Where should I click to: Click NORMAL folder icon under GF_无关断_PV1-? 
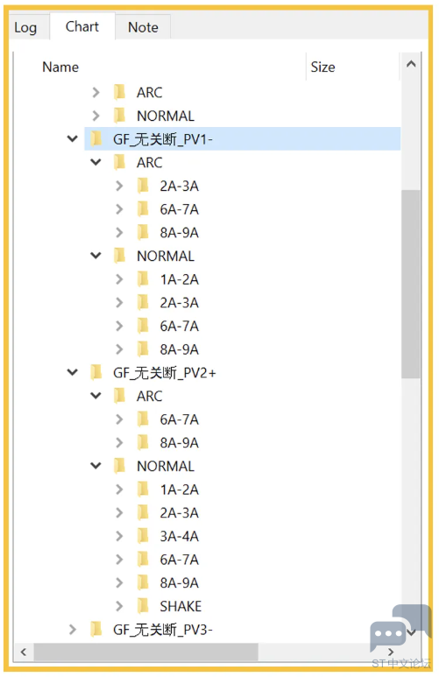tap(120, 255)
